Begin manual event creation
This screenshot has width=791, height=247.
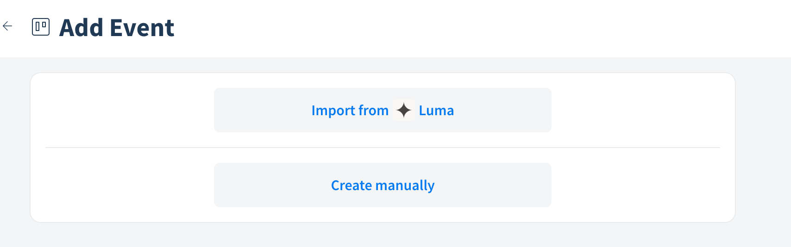pos(383,185)
